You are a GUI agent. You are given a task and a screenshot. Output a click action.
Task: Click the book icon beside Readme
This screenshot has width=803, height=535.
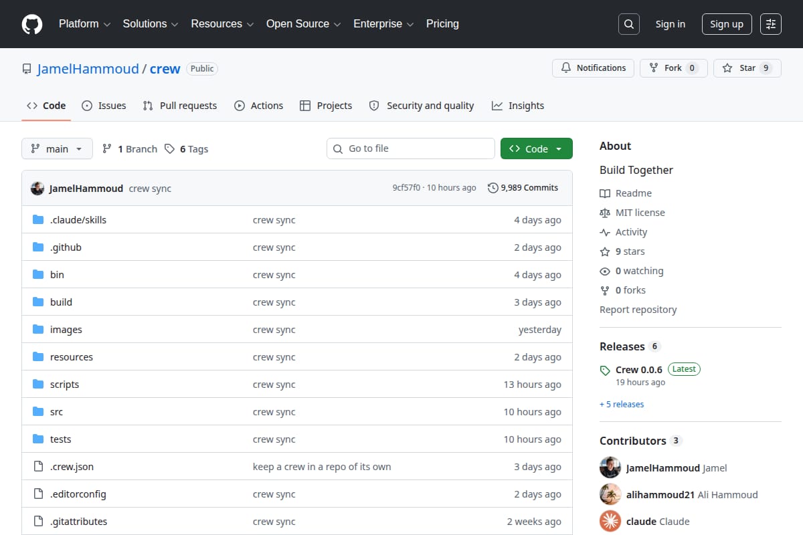(x=605, y=193)
